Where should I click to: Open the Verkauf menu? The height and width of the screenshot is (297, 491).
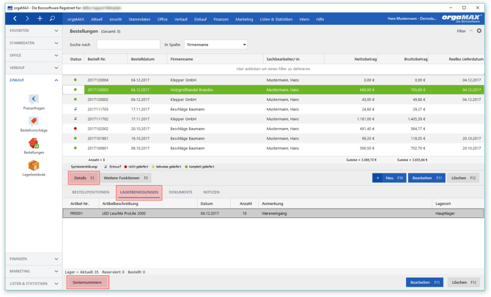click(x=181, y=19)
